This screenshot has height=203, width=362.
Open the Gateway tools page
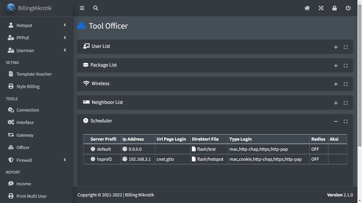pyautogui.click(x=25, y=135)
